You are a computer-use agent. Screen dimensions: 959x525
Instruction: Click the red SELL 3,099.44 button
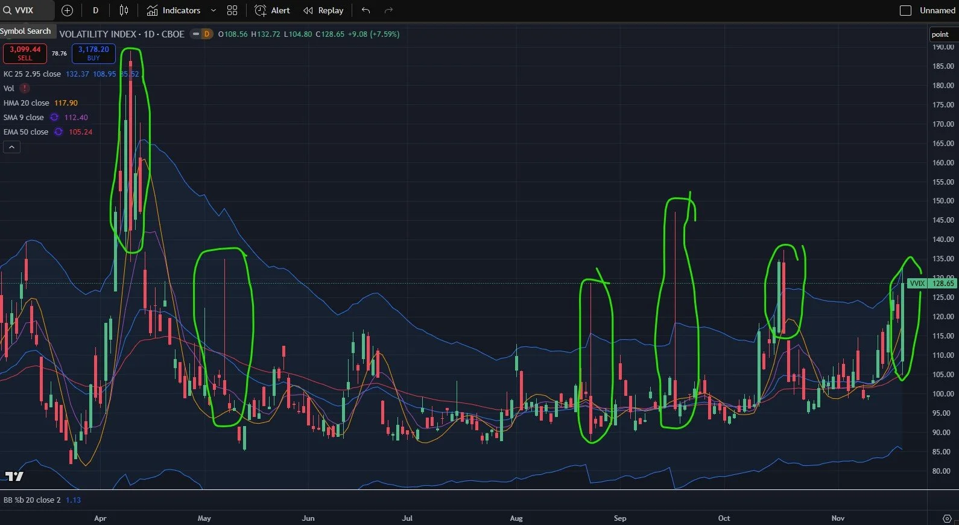25,53
